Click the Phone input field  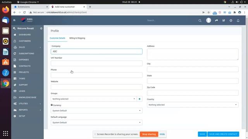[96, 75]
